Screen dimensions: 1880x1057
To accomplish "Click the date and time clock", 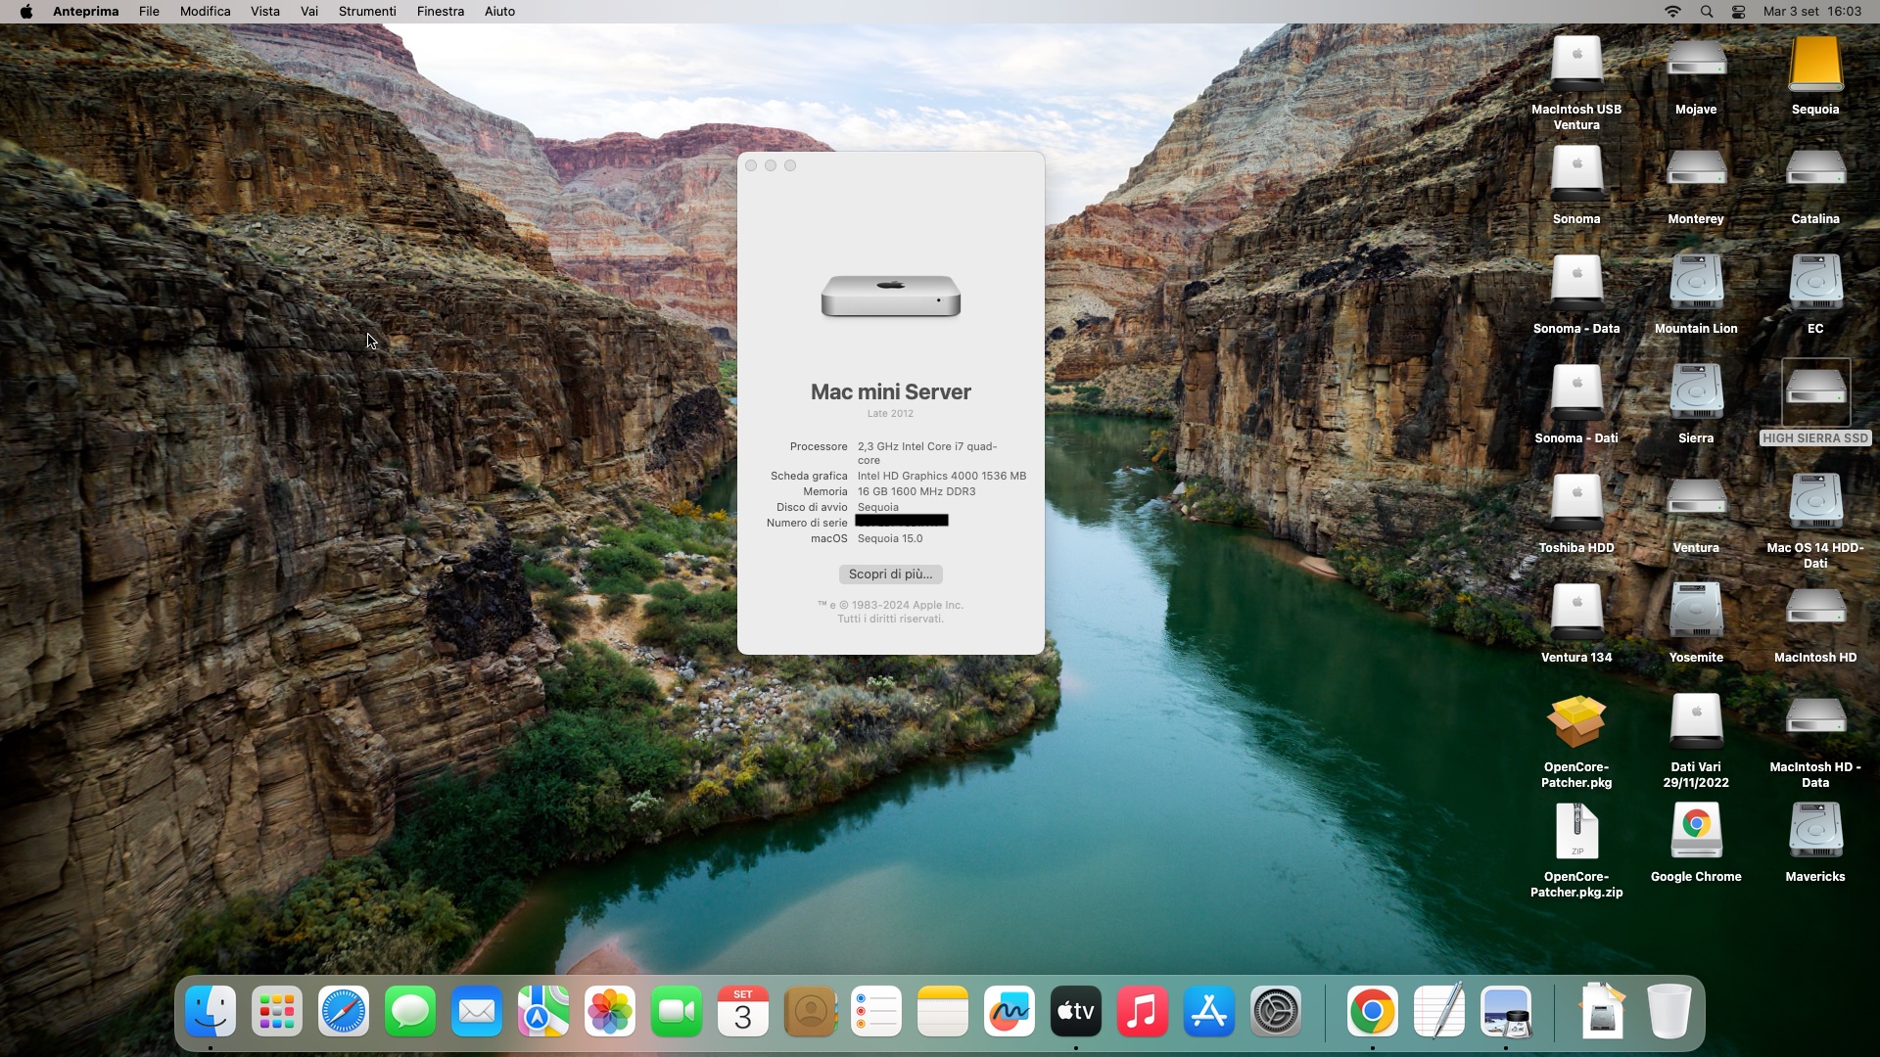I will (x=1811, y=12).
